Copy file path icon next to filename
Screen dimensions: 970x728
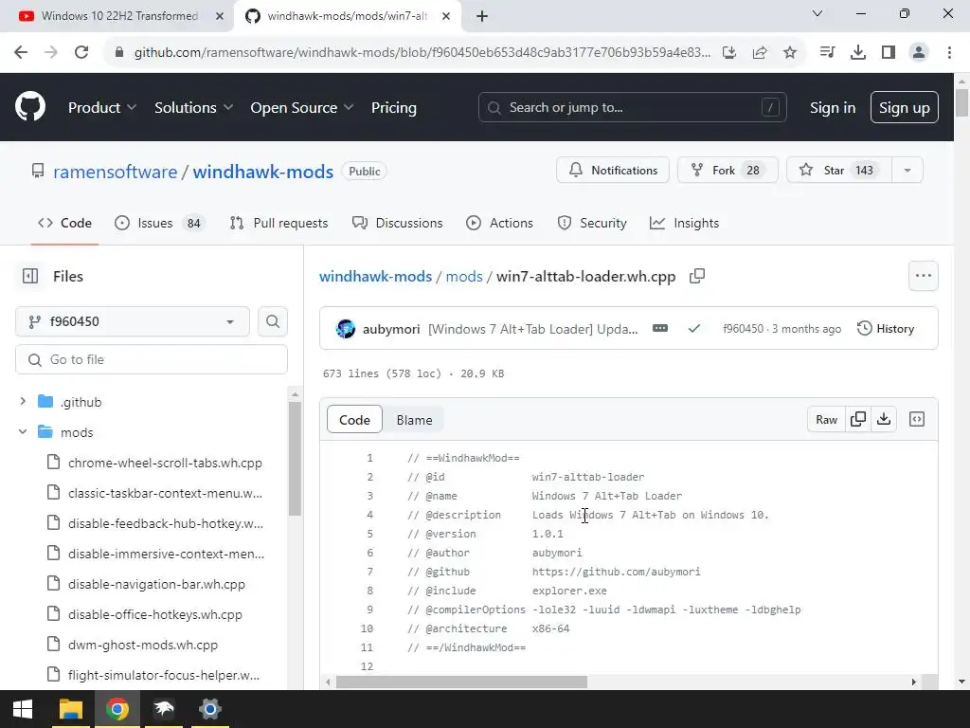(697, 276)
